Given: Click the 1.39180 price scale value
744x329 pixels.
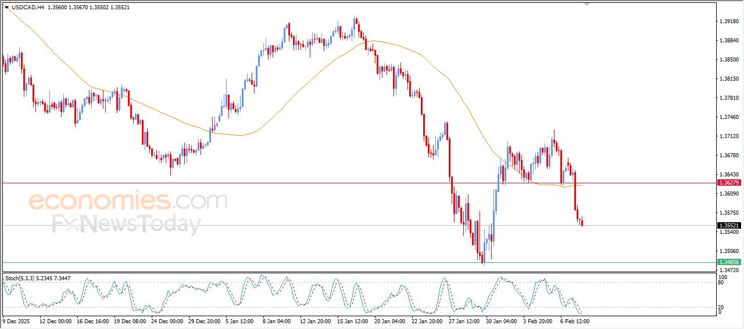Looking at the screenshot, I should coord(728,21).
